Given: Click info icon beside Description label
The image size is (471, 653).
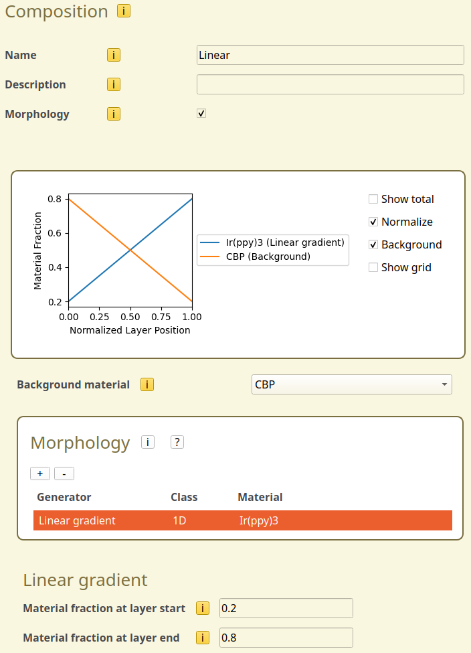Looking at the screenshot, I should tap(114, 84).
